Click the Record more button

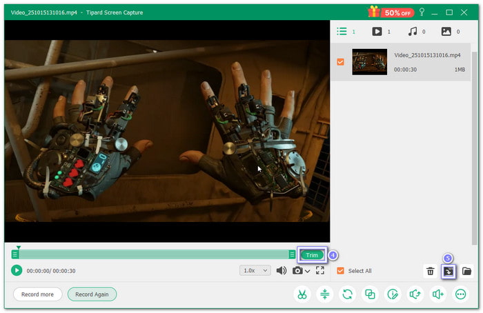coord(37,294)
